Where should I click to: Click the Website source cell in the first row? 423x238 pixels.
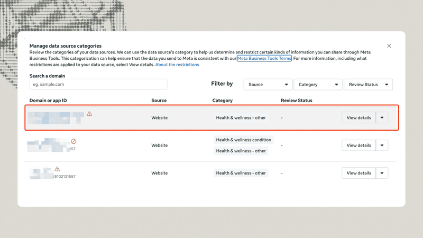pyautogui.click(x=160, y=117)
